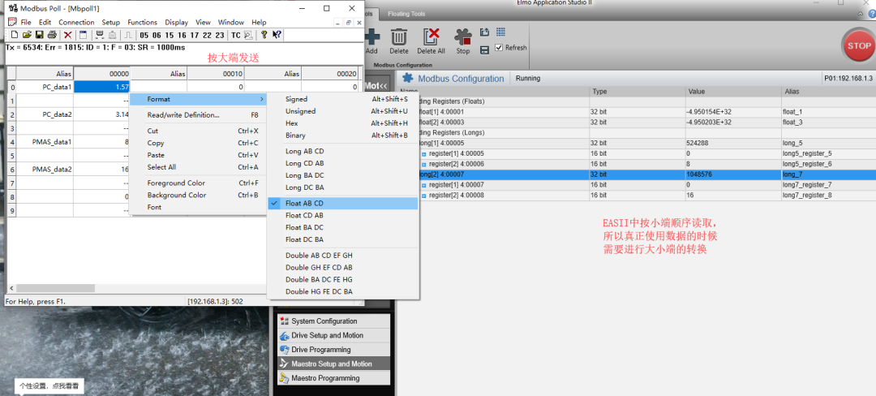Open the Connection menu in Modbus Poll
876x396 pixels.
coord(76,23)
